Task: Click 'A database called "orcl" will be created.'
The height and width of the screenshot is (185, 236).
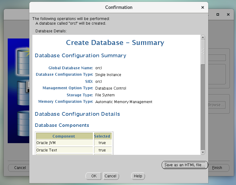Action: point(71,23)
